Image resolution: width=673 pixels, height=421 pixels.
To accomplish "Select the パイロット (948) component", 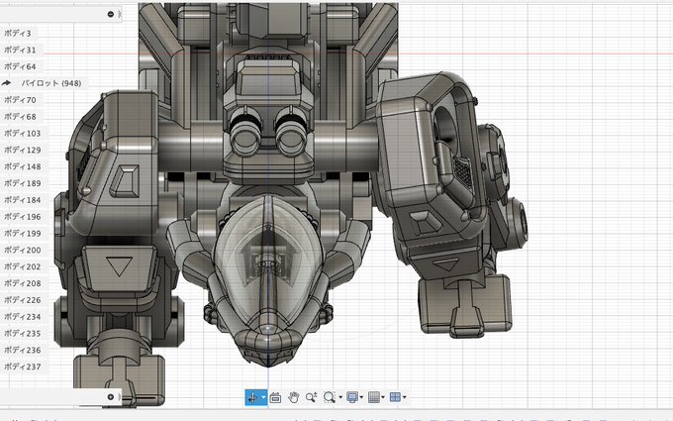I will click(51, 83).
